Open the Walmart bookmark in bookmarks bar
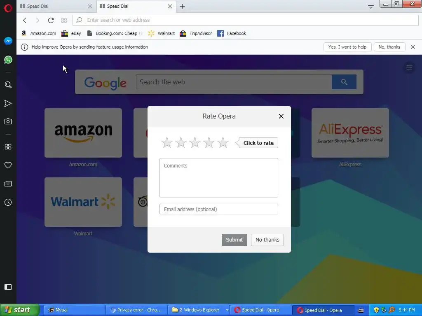Screen dimensions: 422x316 162,33
